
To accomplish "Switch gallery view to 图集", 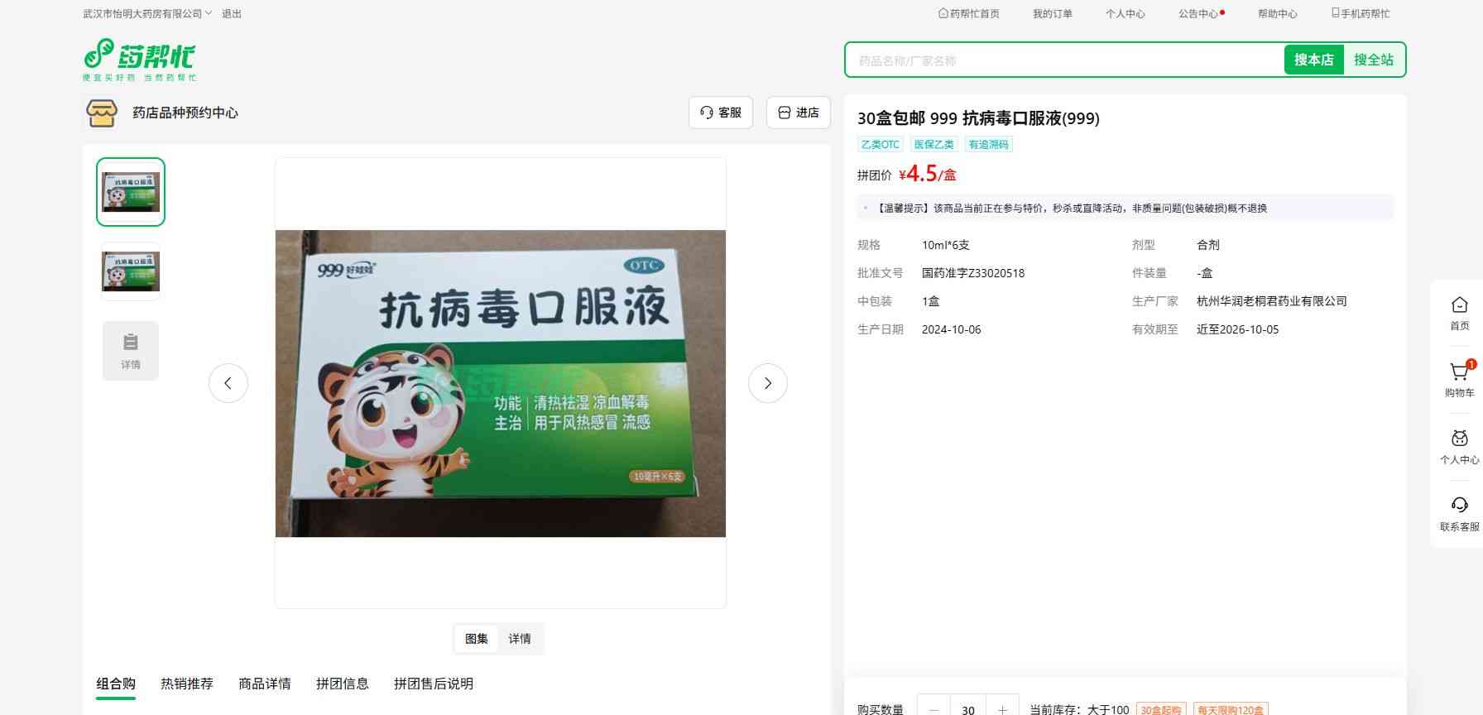I will coord(477,639).
